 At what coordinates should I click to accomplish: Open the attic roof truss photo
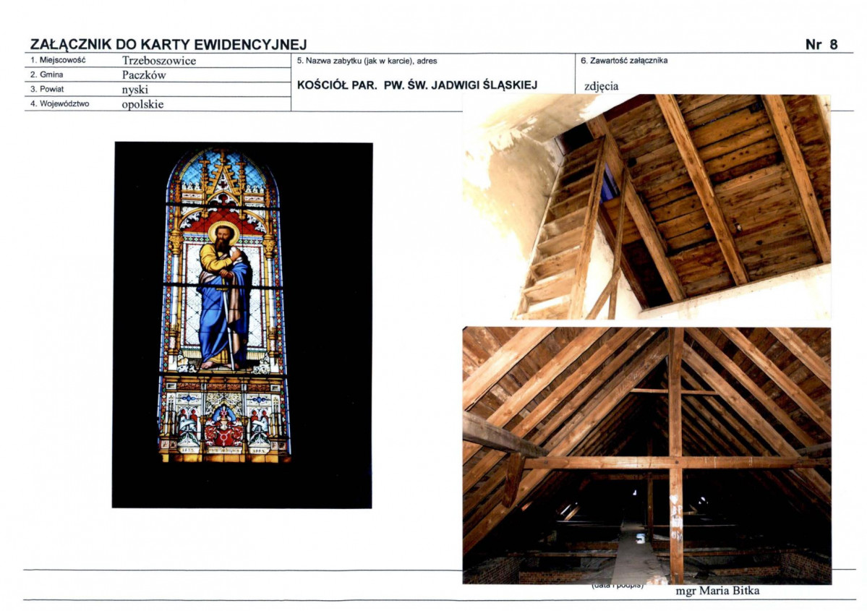pos(646,456)
